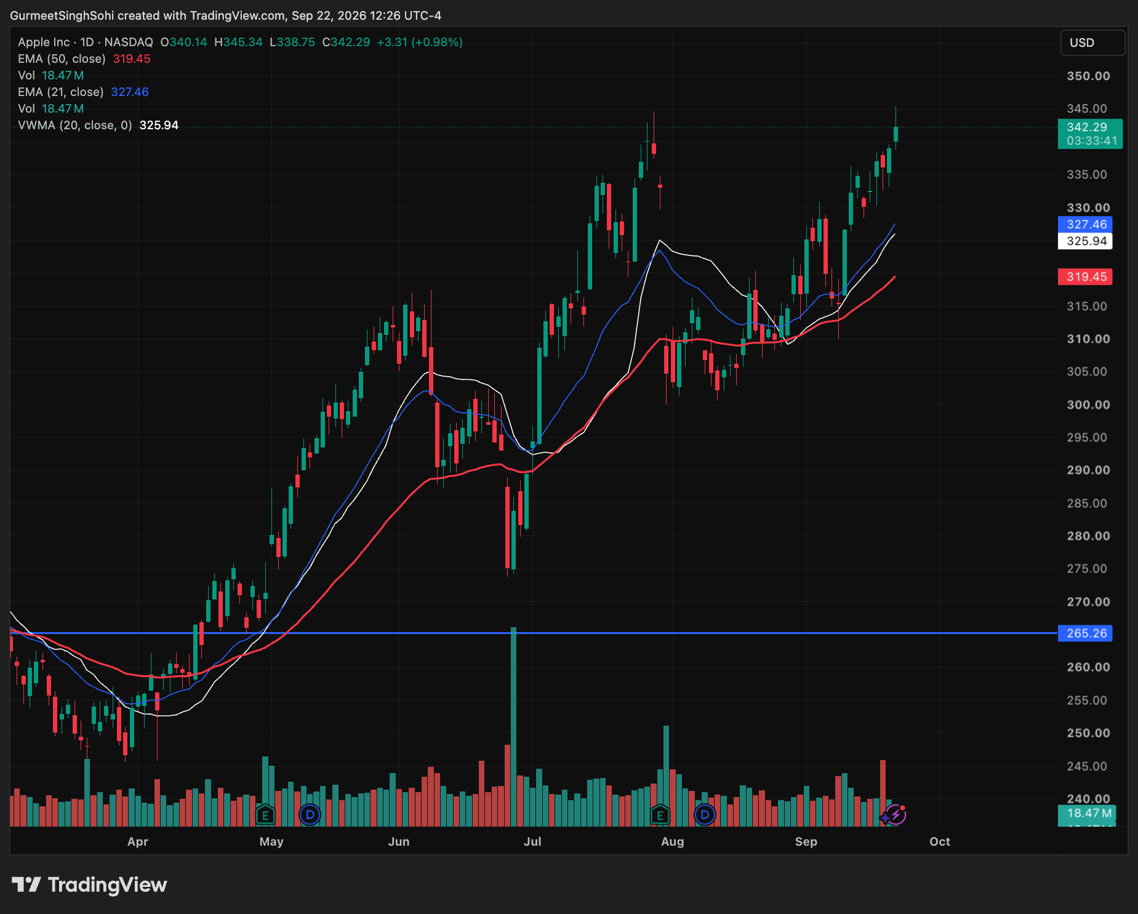Click the Aug label on time axis
This screenshot has height=914, width=1138.
click(672, 841)
